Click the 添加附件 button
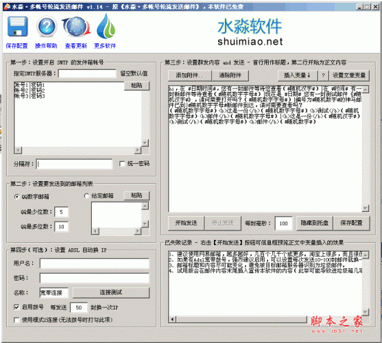Viewport: 382px width, 343px height. pos(189,75)
